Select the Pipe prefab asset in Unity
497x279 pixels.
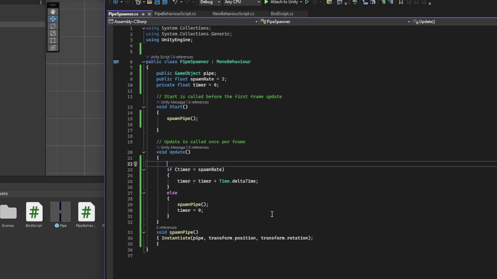point(60,215)
